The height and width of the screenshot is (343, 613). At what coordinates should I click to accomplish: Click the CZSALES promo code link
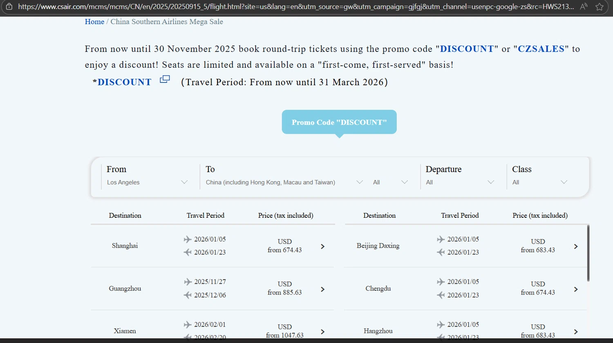[541, 49]
